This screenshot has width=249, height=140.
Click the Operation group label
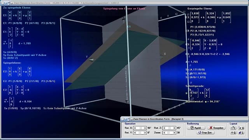pos(130,124)
